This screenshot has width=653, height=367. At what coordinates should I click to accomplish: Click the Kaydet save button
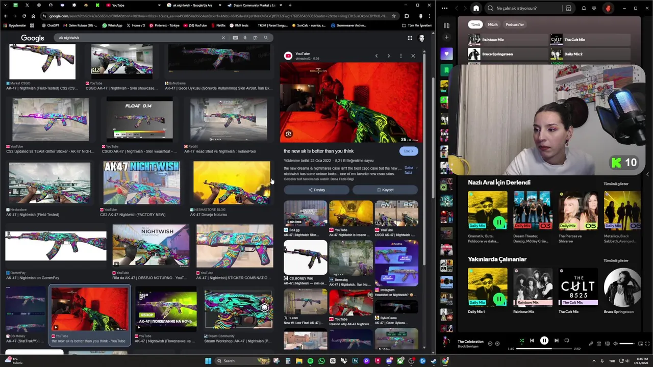point(385,190)
